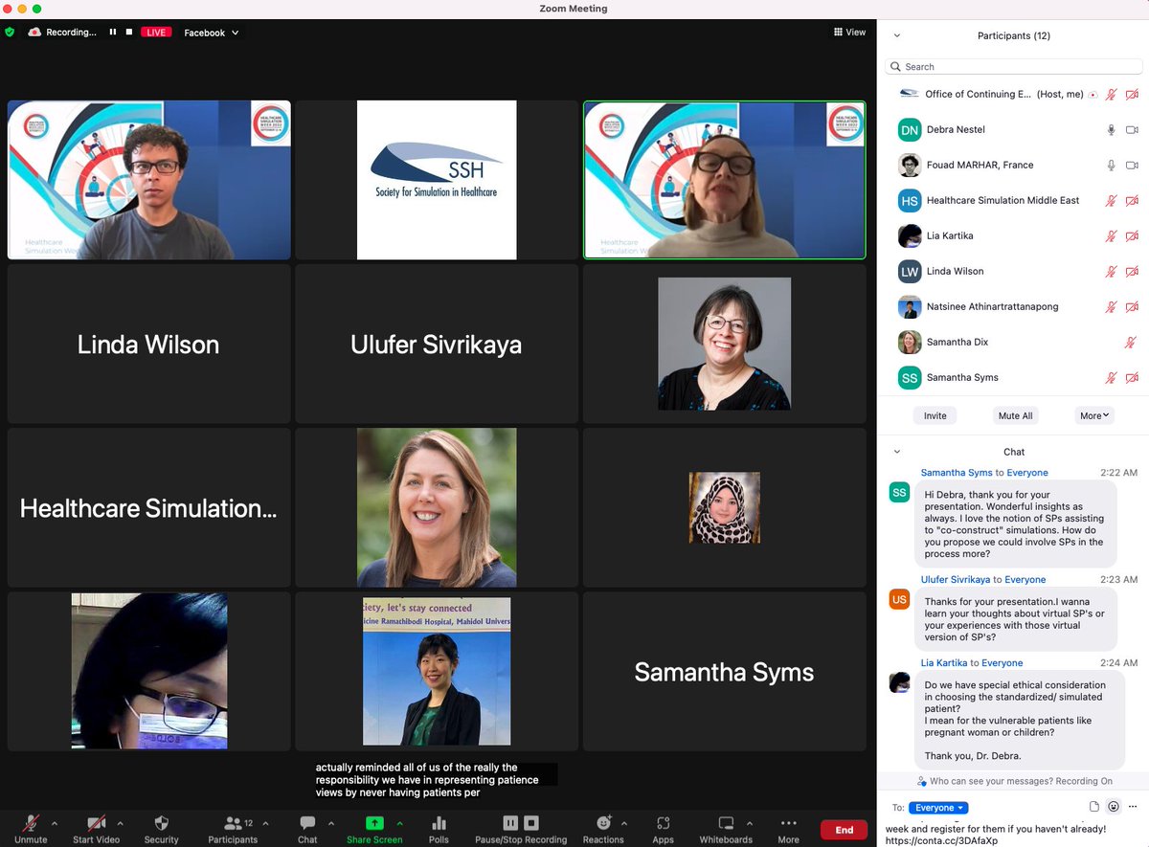
Task: Click Ulufer Sivrikaya's chat message bubble
Action: coord(1014,619)
